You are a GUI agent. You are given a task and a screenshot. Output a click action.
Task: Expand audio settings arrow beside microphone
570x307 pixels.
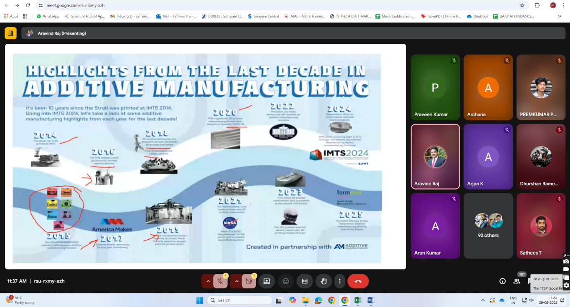coord(207,281)
